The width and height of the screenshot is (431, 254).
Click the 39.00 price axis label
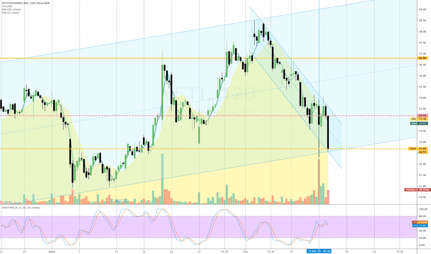click(422, 9)
